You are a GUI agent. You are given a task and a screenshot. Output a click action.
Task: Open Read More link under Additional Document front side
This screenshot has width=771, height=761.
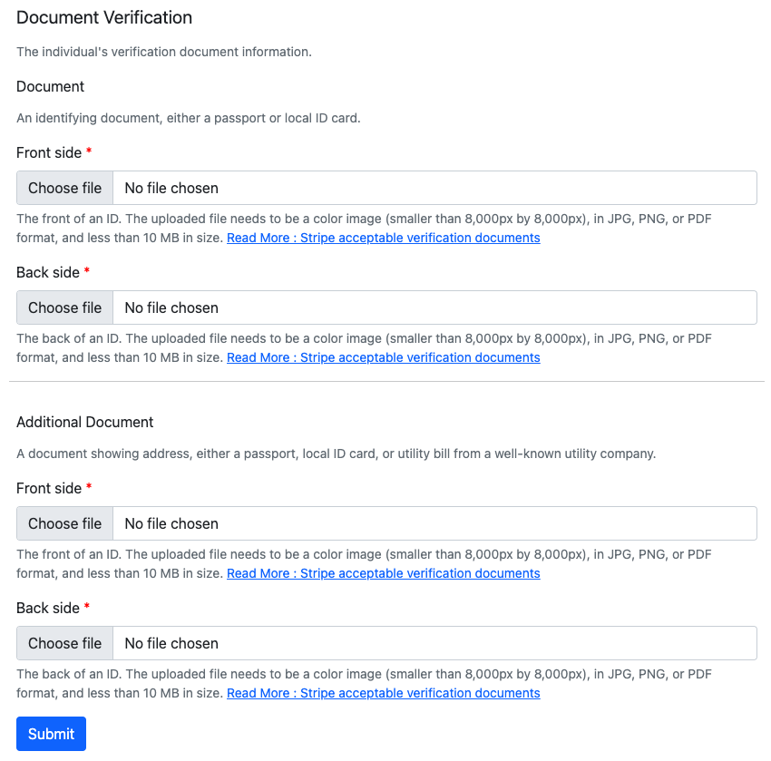click(383, 573)
